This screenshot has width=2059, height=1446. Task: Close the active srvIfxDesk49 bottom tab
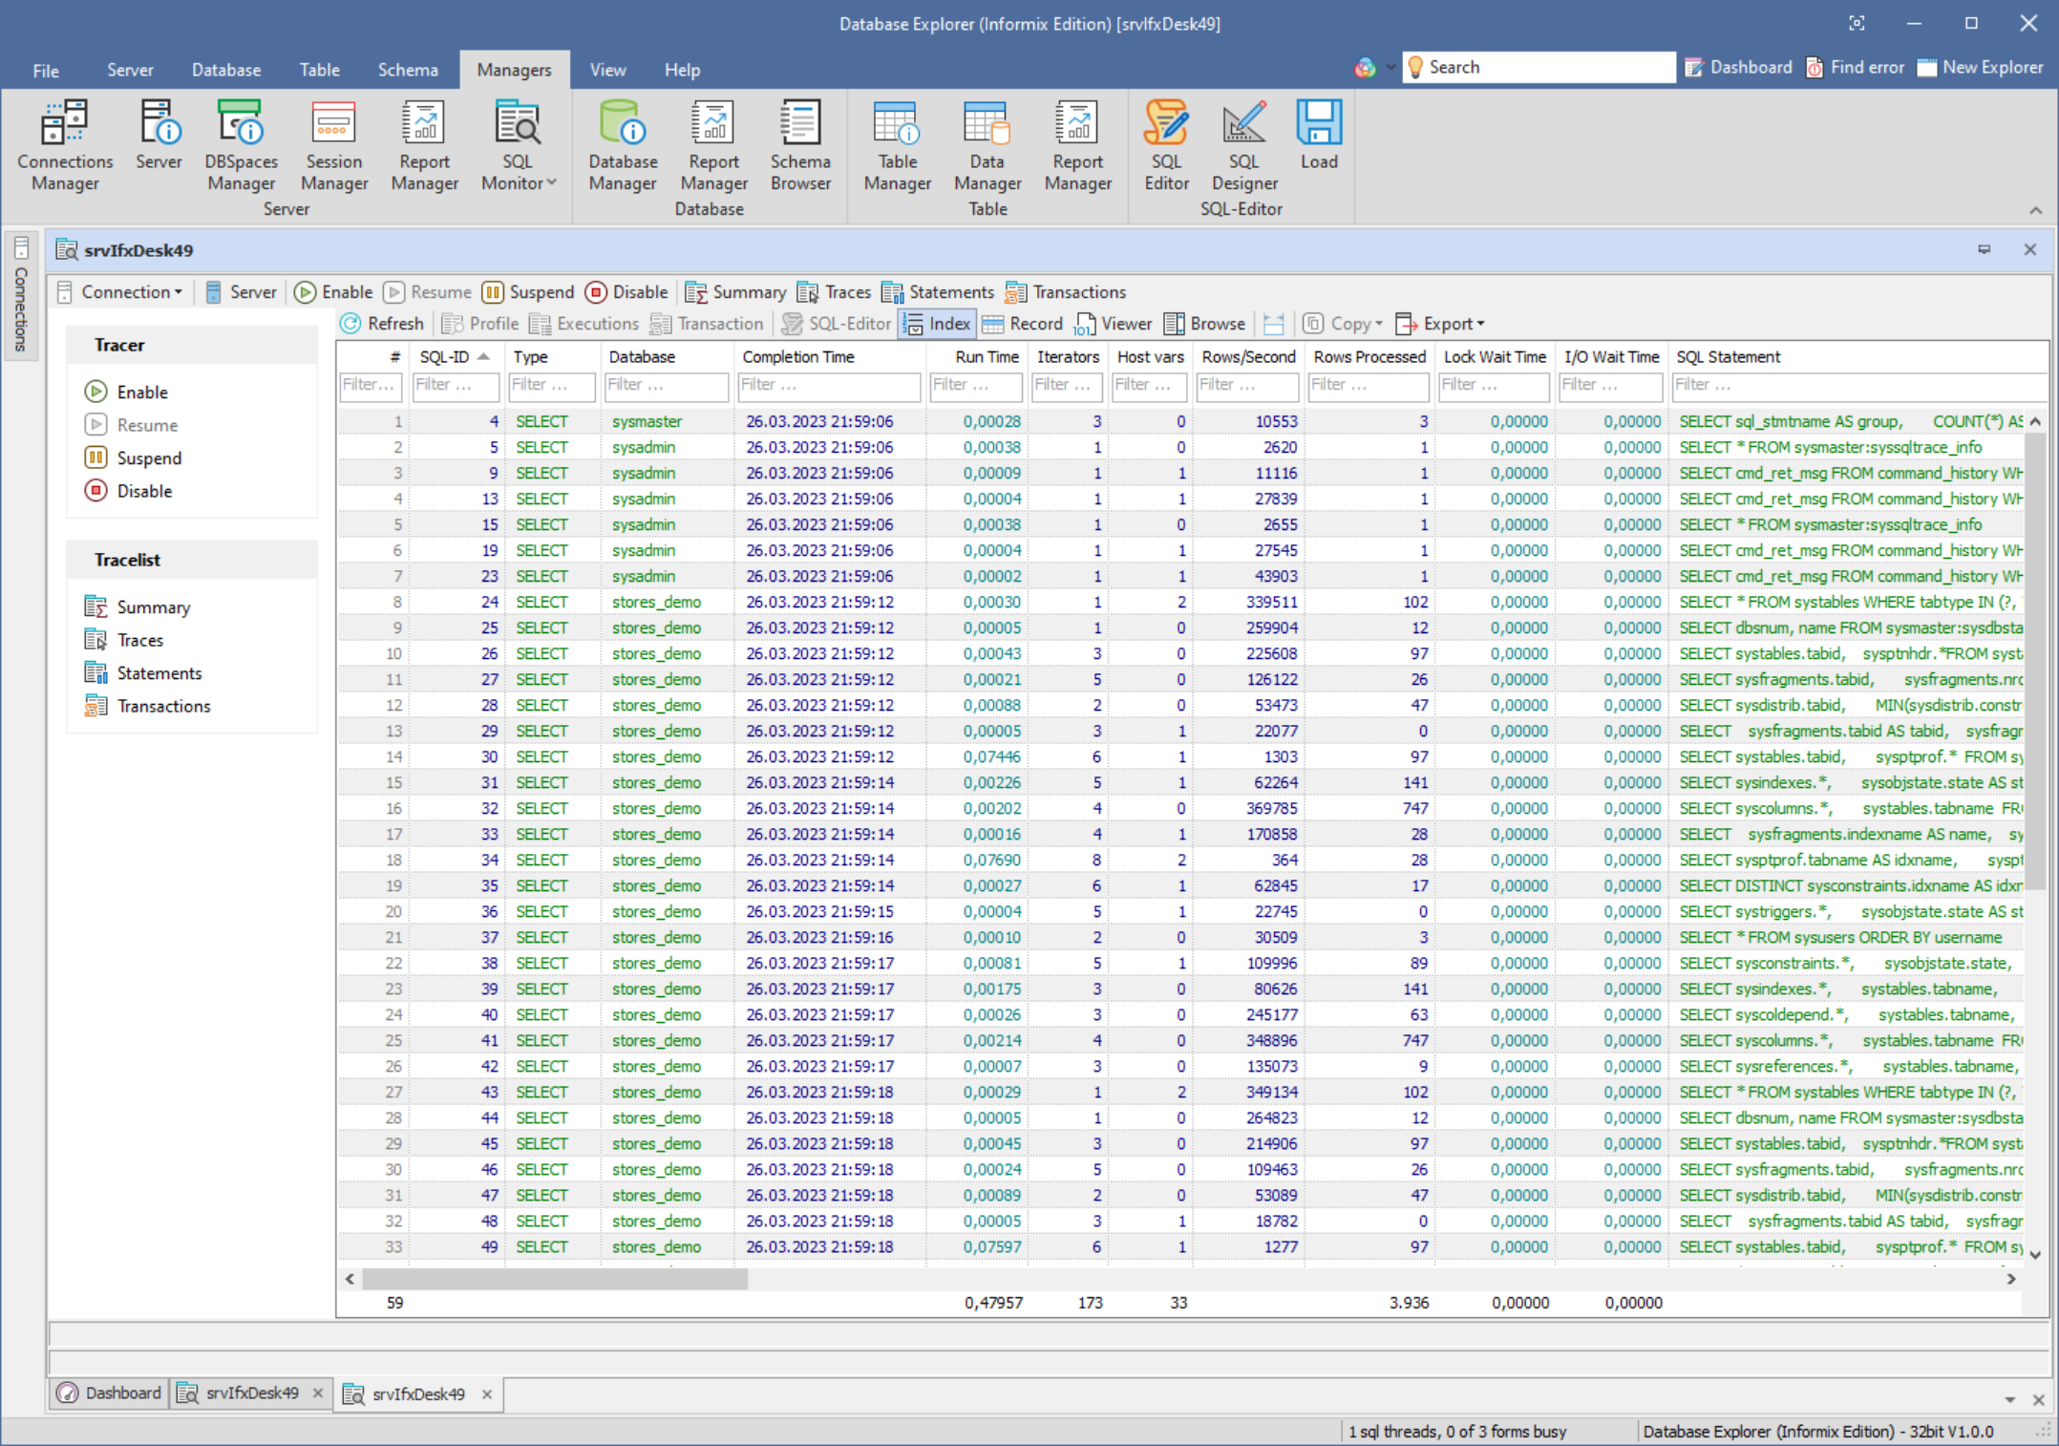coord(487,1394)
